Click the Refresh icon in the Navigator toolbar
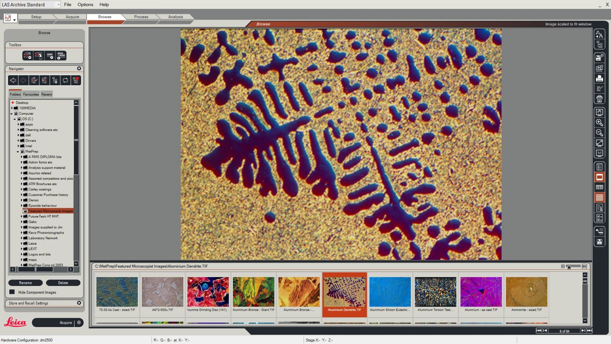611x344 pixels. coord(65,80)
